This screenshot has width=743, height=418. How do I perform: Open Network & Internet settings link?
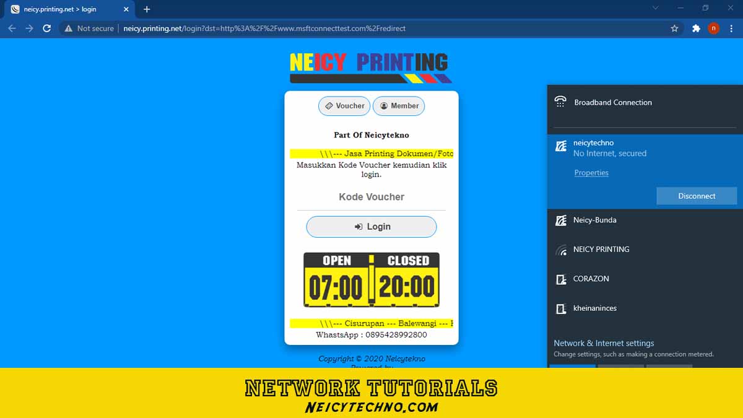(604, 343)
